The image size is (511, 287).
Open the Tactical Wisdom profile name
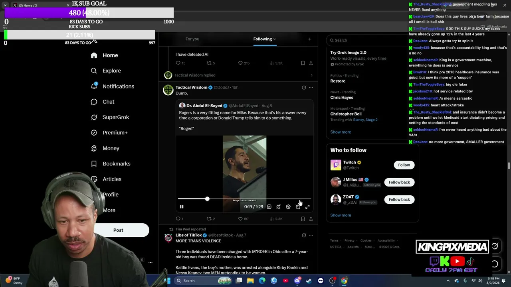(191, 87)
